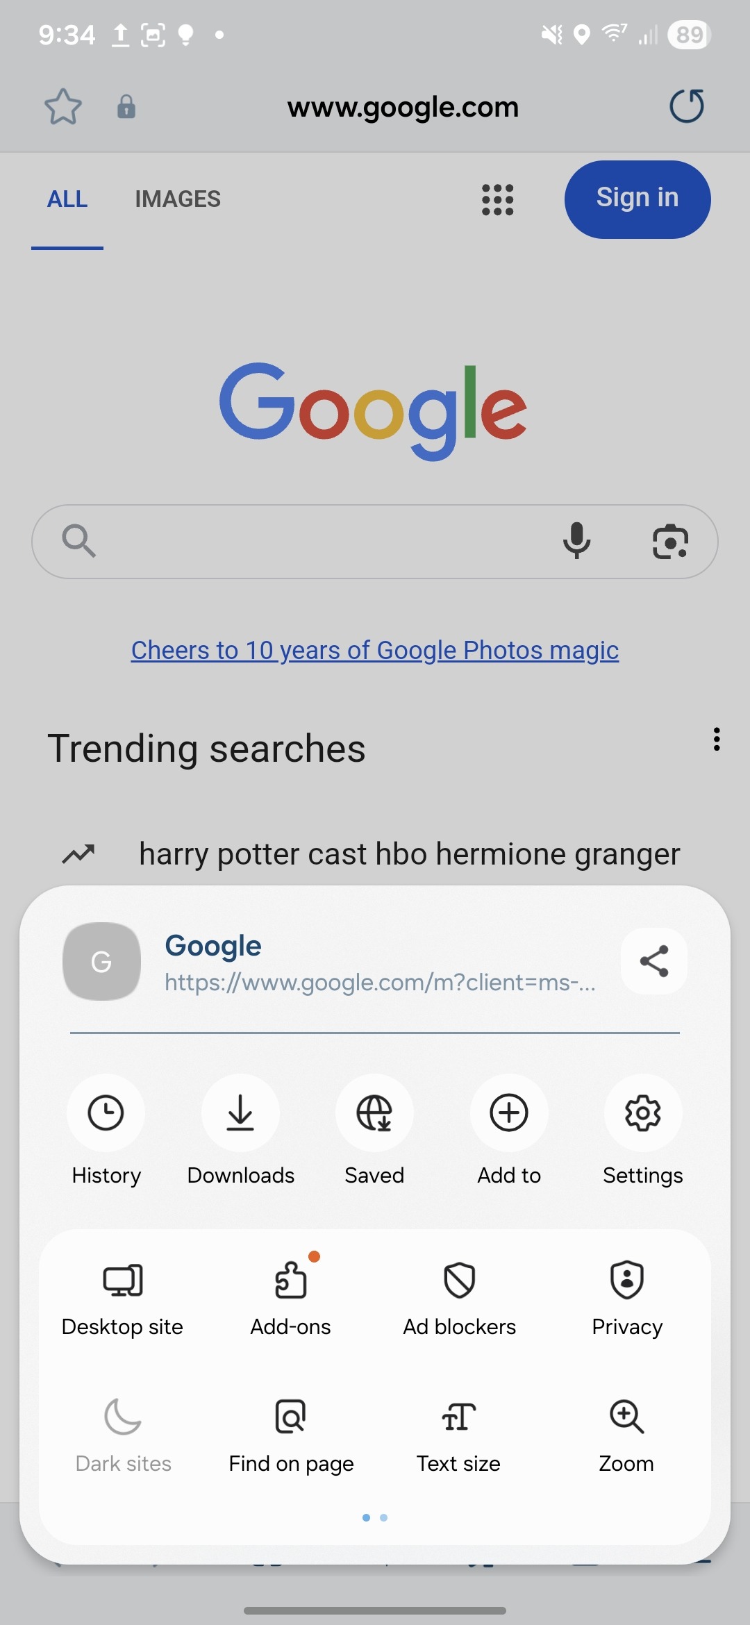
Task: Open Trending searches three-dot menu
Action: click(717, 740)
